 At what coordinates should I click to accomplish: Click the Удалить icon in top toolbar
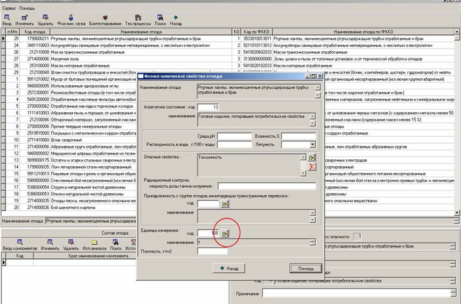click(46, 20)
